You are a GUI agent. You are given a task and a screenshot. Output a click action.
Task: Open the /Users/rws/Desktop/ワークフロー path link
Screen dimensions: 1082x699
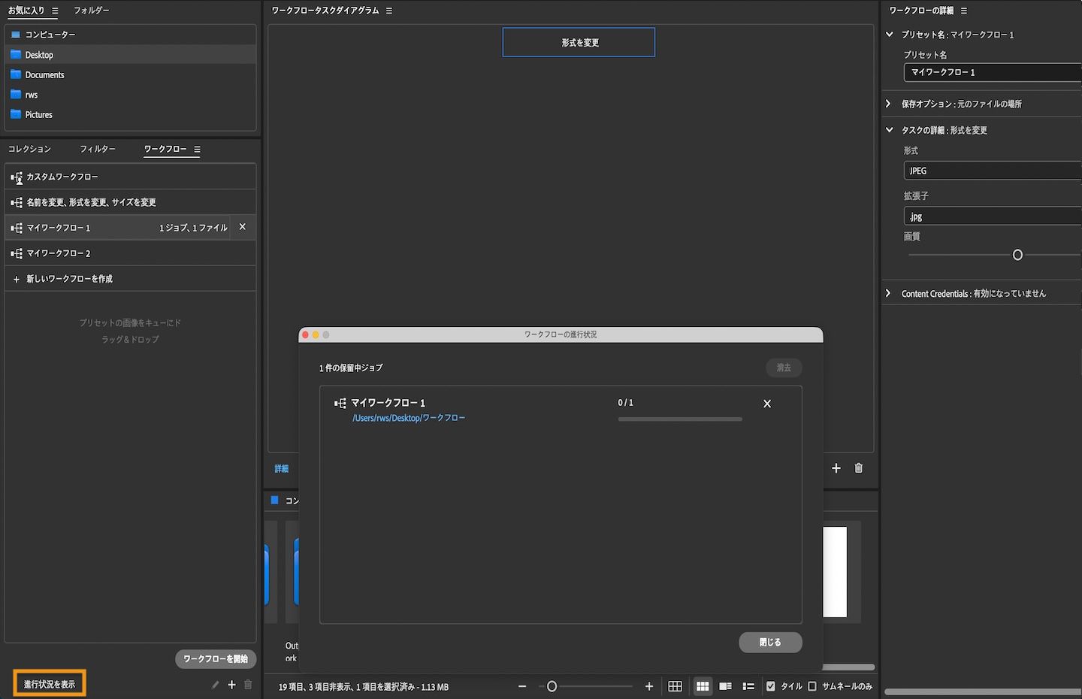click(409, 418)
